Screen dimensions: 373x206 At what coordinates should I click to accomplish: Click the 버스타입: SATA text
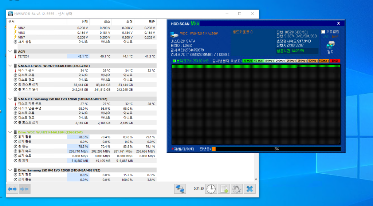pyautogui.click(x=183, y=41)
